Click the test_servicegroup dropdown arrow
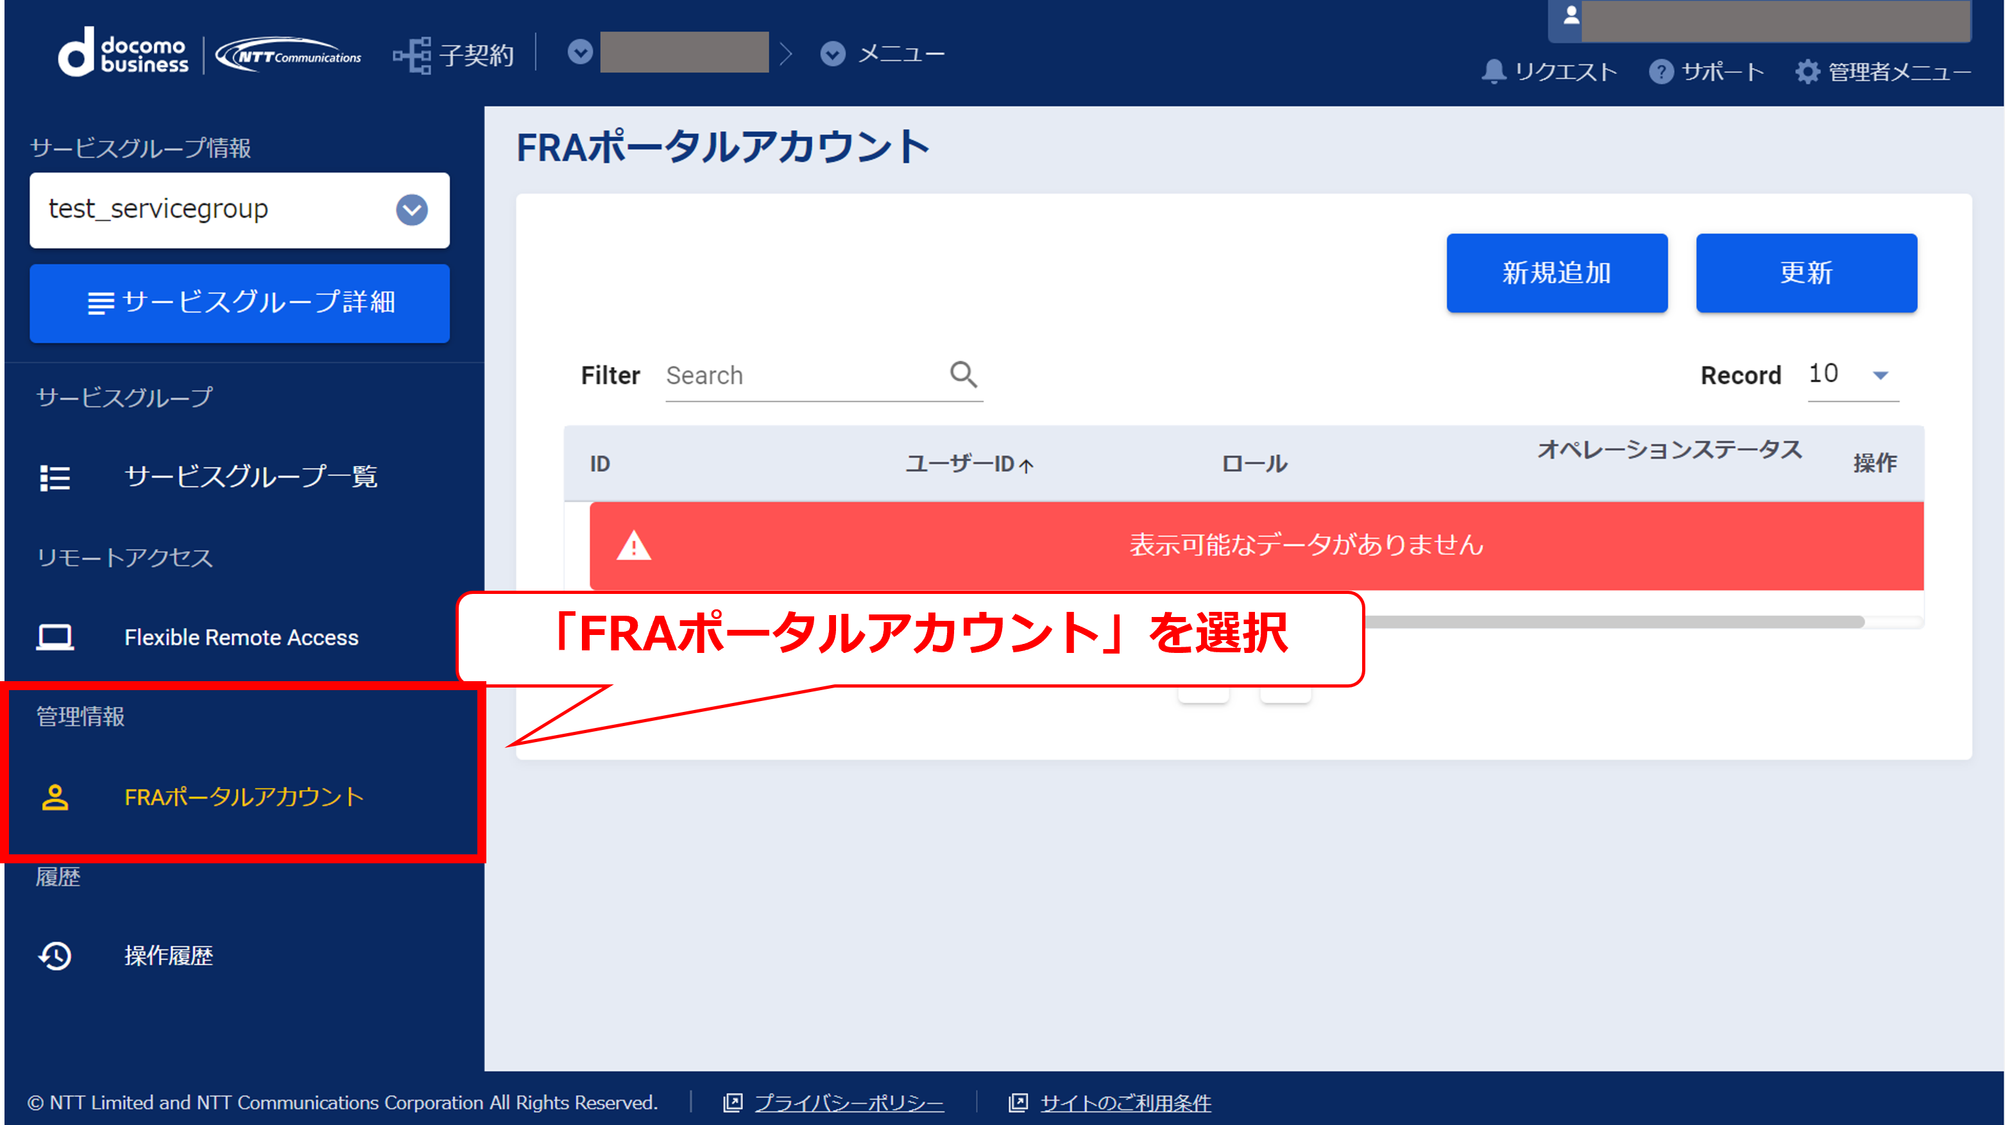Viewport: 2005px width, 1125px height. (x=412, y=209)
